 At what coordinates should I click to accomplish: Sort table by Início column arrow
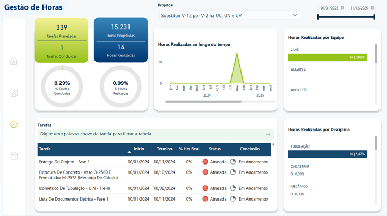tap(129, 152)
